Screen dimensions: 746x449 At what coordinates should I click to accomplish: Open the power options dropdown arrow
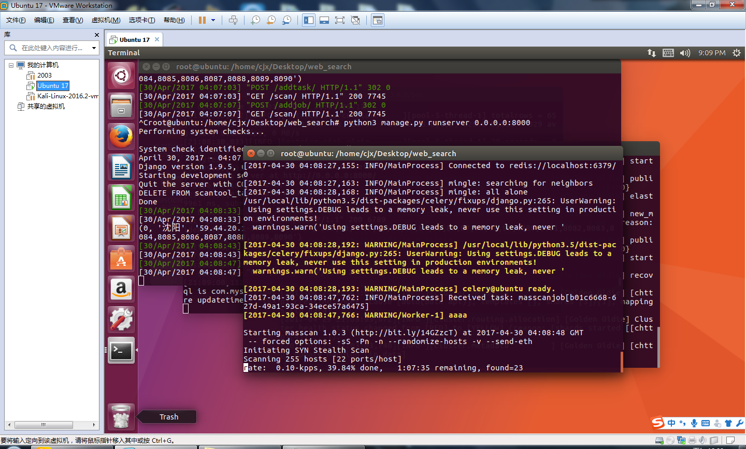click(212, 20)
